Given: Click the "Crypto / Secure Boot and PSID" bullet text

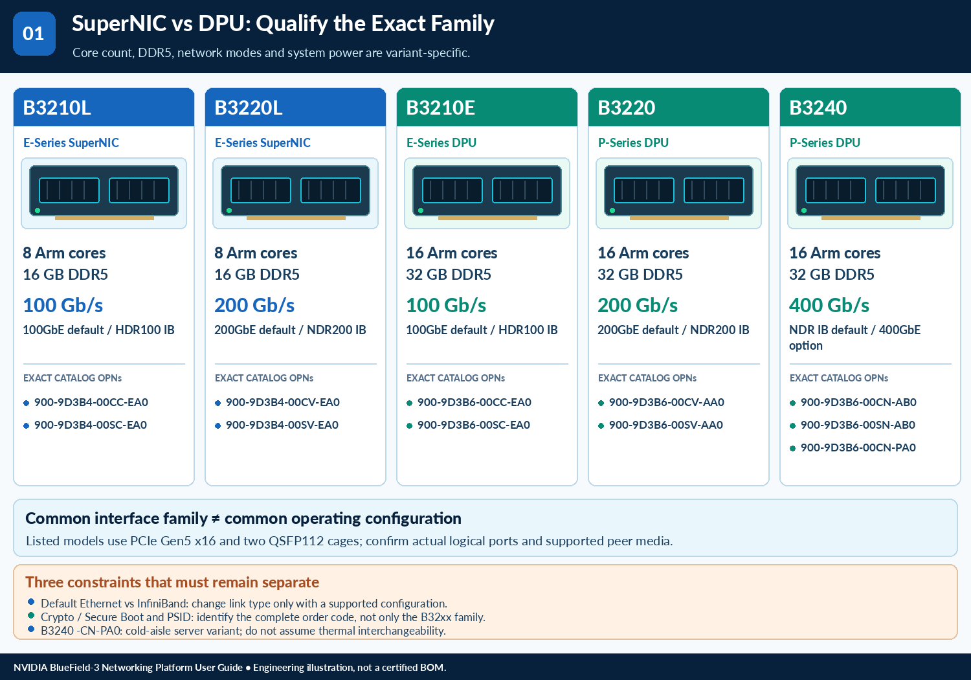Looking at the screenshot, I should pyautogui.click(x=263, y=617).
